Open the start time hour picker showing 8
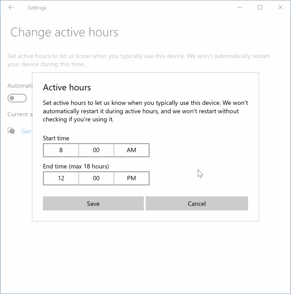291x294 pixels. pyautogui.click(x=61, y=150)
